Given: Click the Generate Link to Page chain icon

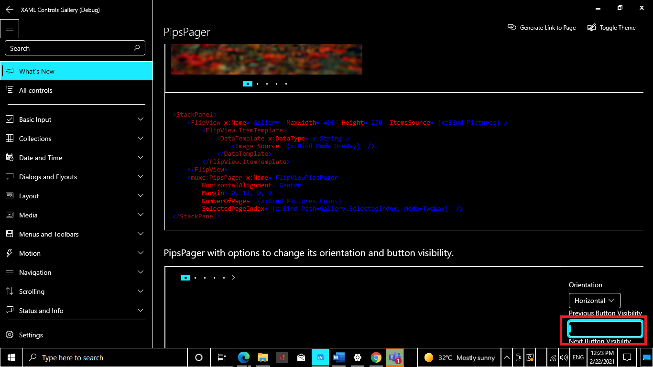Looking at the screenshot, I should point(512,27).
